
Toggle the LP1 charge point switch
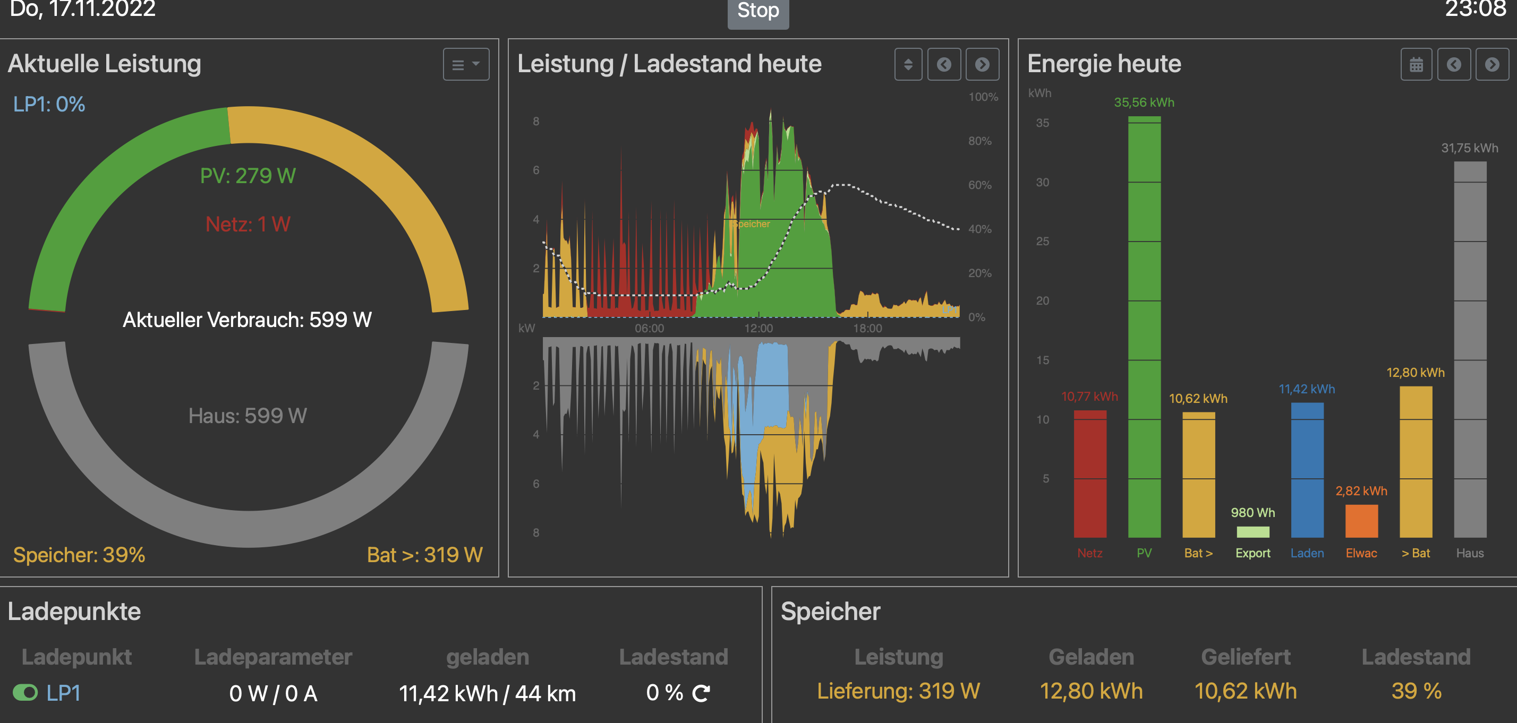[x=25, y=692]
